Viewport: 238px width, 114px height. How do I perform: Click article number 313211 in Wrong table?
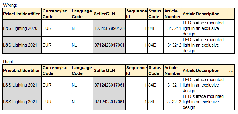click(173, 28)
